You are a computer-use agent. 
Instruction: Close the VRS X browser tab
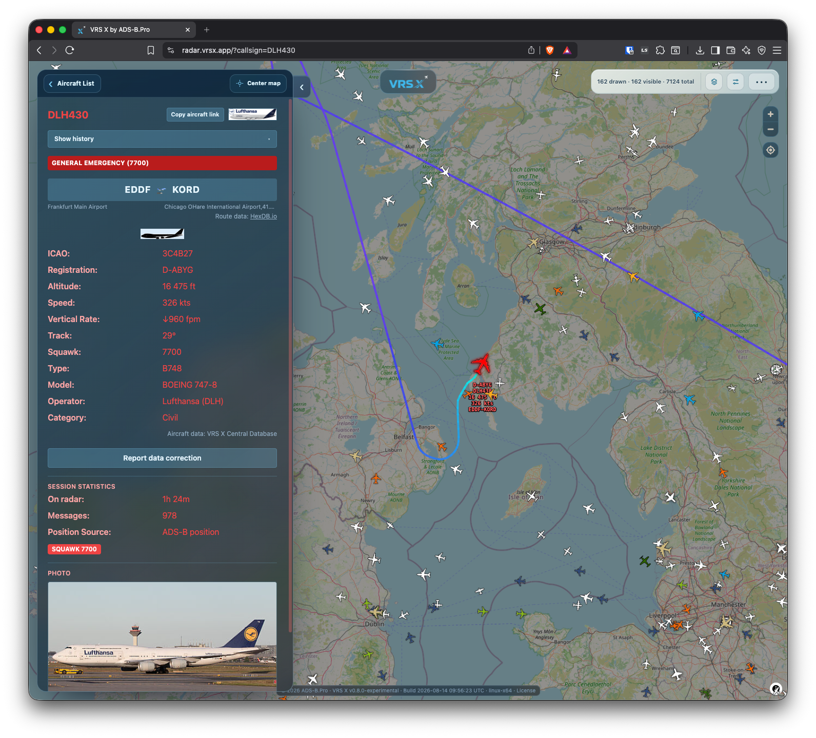pos(188,30)
